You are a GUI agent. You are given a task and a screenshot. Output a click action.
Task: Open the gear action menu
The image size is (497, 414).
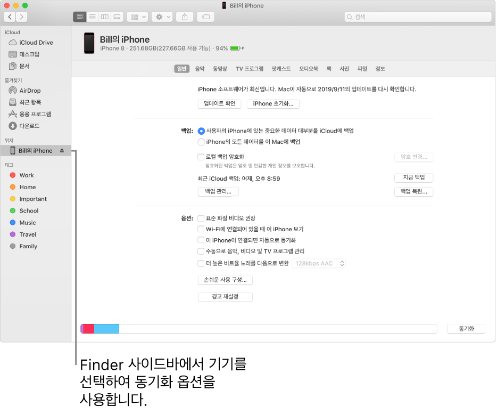click(162, 17)
